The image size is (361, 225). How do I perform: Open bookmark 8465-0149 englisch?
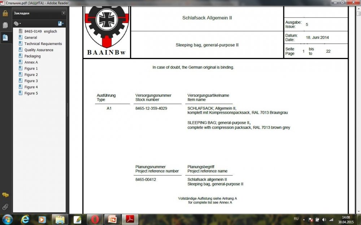click(x=40, y=31)
